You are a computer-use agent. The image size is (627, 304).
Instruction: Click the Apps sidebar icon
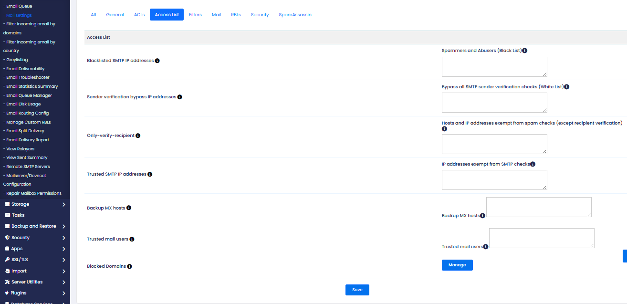[7, 249]
